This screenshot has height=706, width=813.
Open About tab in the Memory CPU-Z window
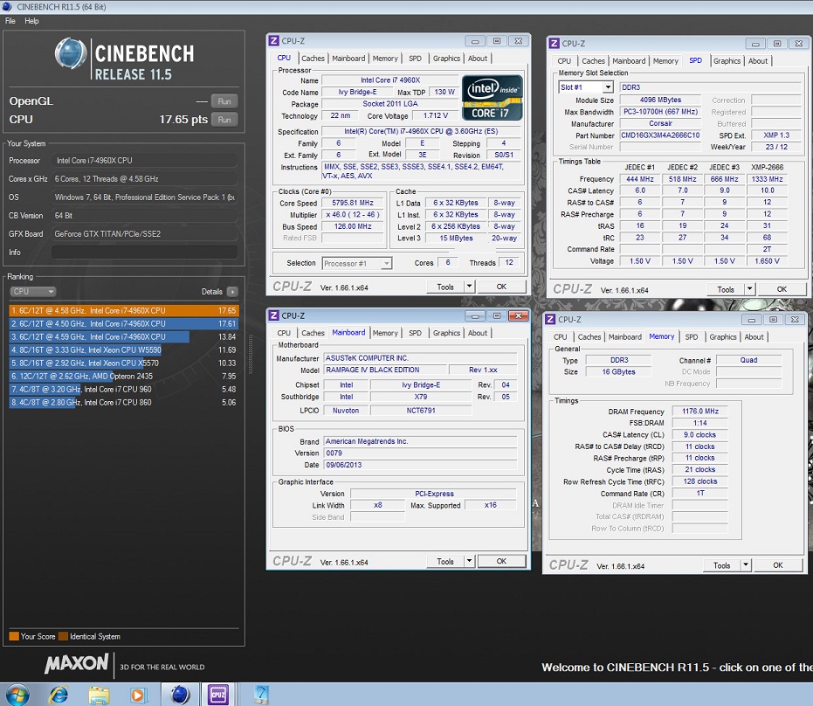click(x=754, y=337)
